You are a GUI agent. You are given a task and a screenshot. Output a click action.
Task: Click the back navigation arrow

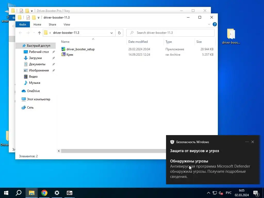(20, 33)
